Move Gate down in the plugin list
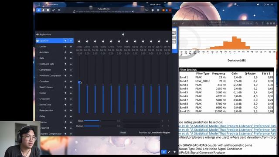 (71, 58)
